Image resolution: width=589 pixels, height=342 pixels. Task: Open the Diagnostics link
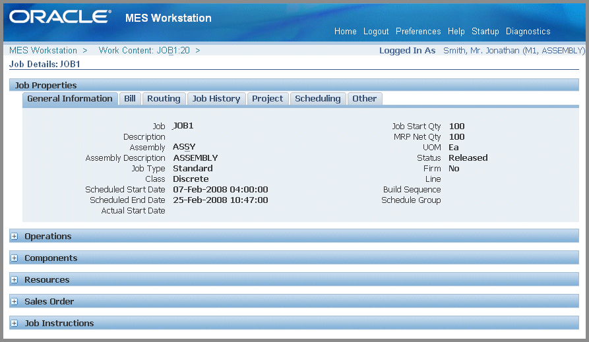coord(528,32)
